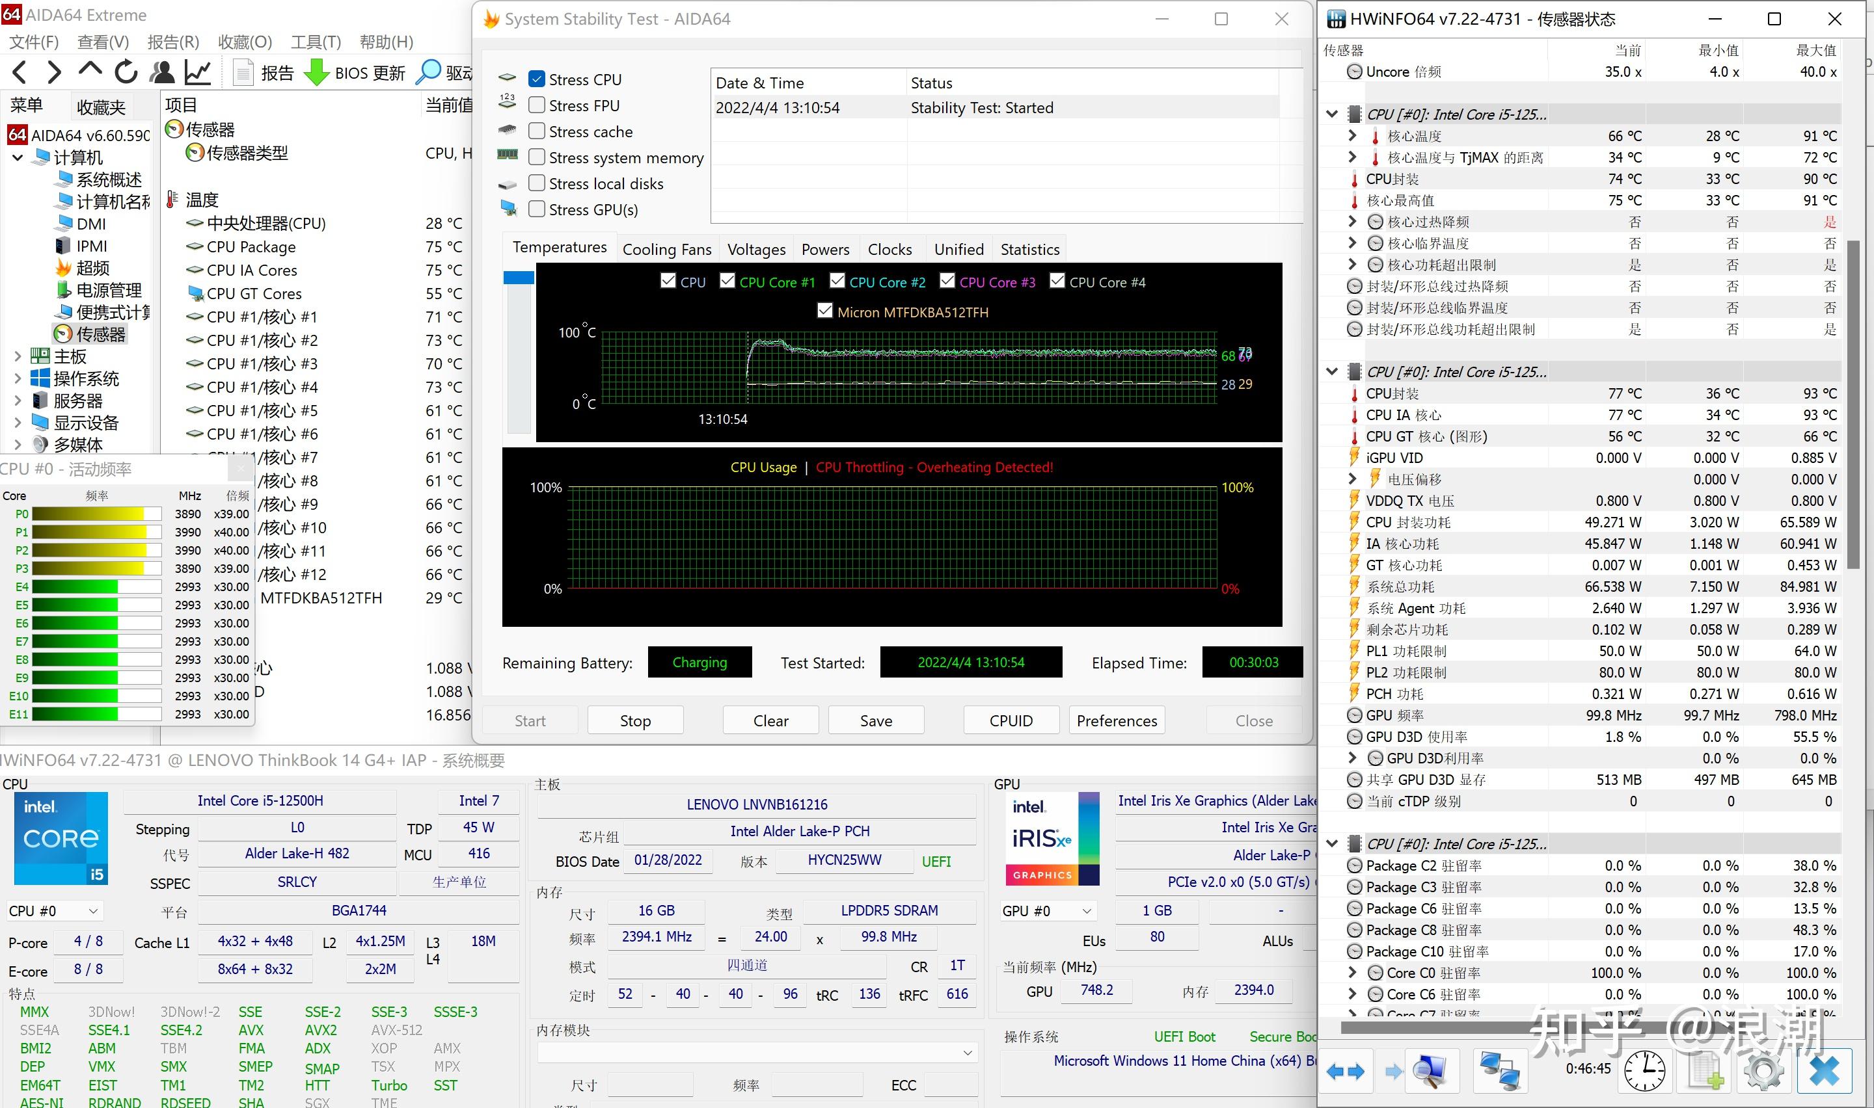Image resolution: width=1874 pixels, height=1108 pixels.
Task: Select 传感器 item in AIDA64 tree
Action: [90, 334]
